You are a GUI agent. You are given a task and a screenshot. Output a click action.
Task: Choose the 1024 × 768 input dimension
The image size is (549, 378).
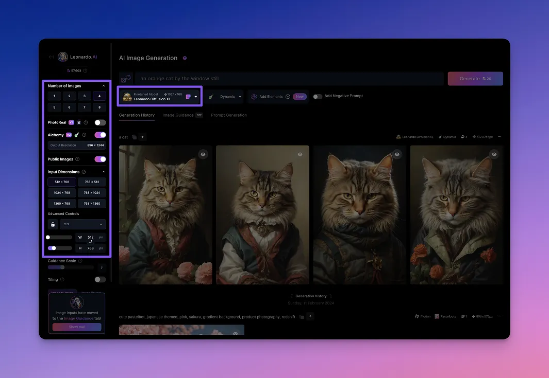pos(62,193)
